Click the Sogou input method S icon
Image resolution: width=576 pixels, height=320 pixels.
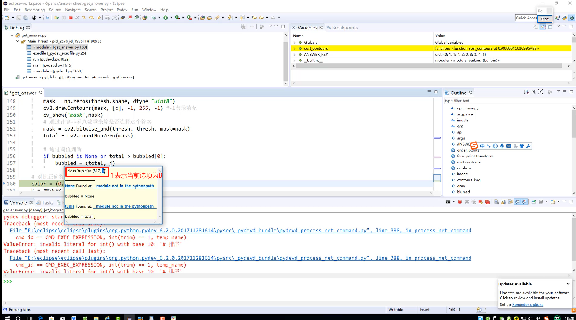(474, 146)
